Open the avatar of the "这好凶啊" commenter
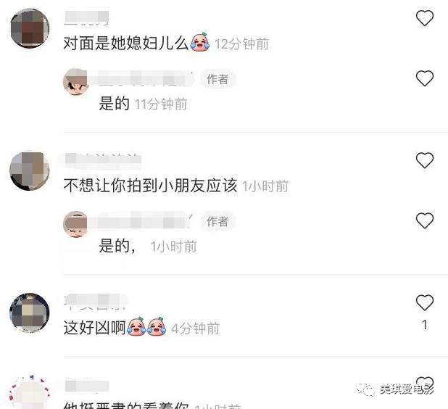 click(x=30, y=313)
